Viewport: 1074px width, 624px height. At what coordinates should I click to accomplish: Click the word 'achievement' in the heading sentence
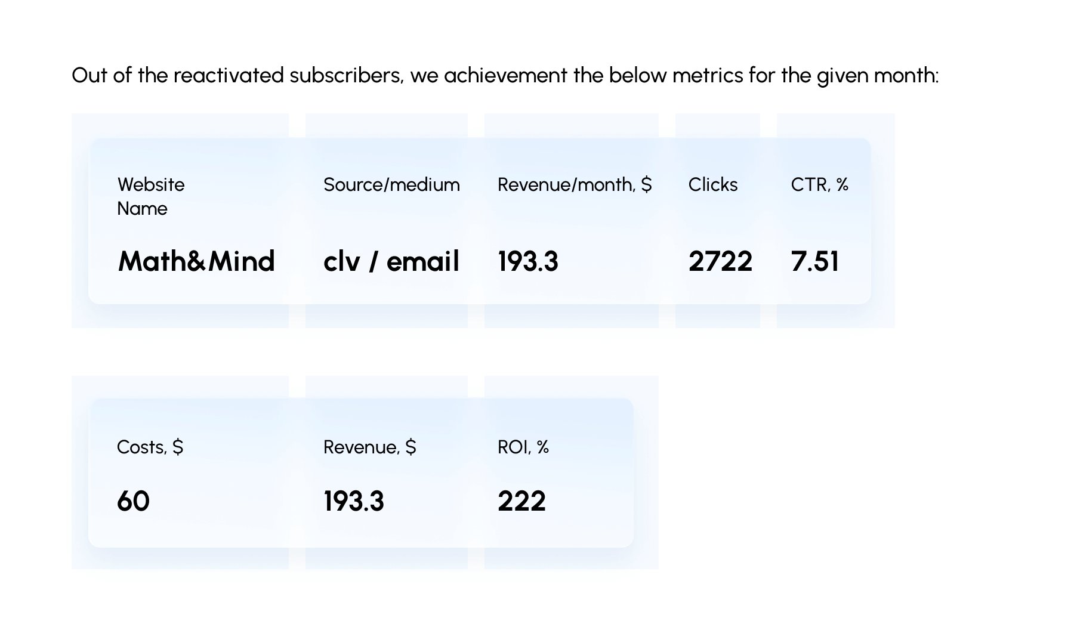point(505,76)
